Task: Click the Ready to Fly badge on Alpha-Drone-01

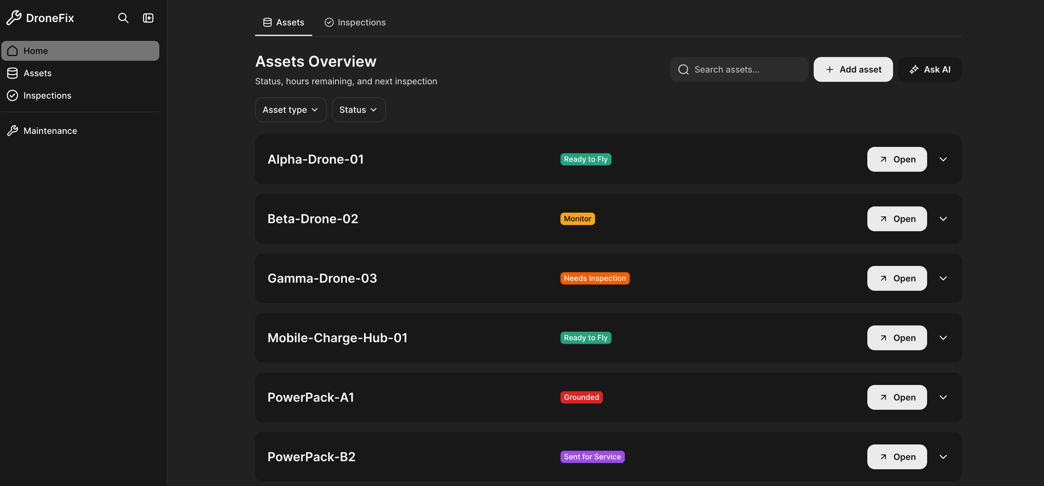Action: click(x=586, y=159)
